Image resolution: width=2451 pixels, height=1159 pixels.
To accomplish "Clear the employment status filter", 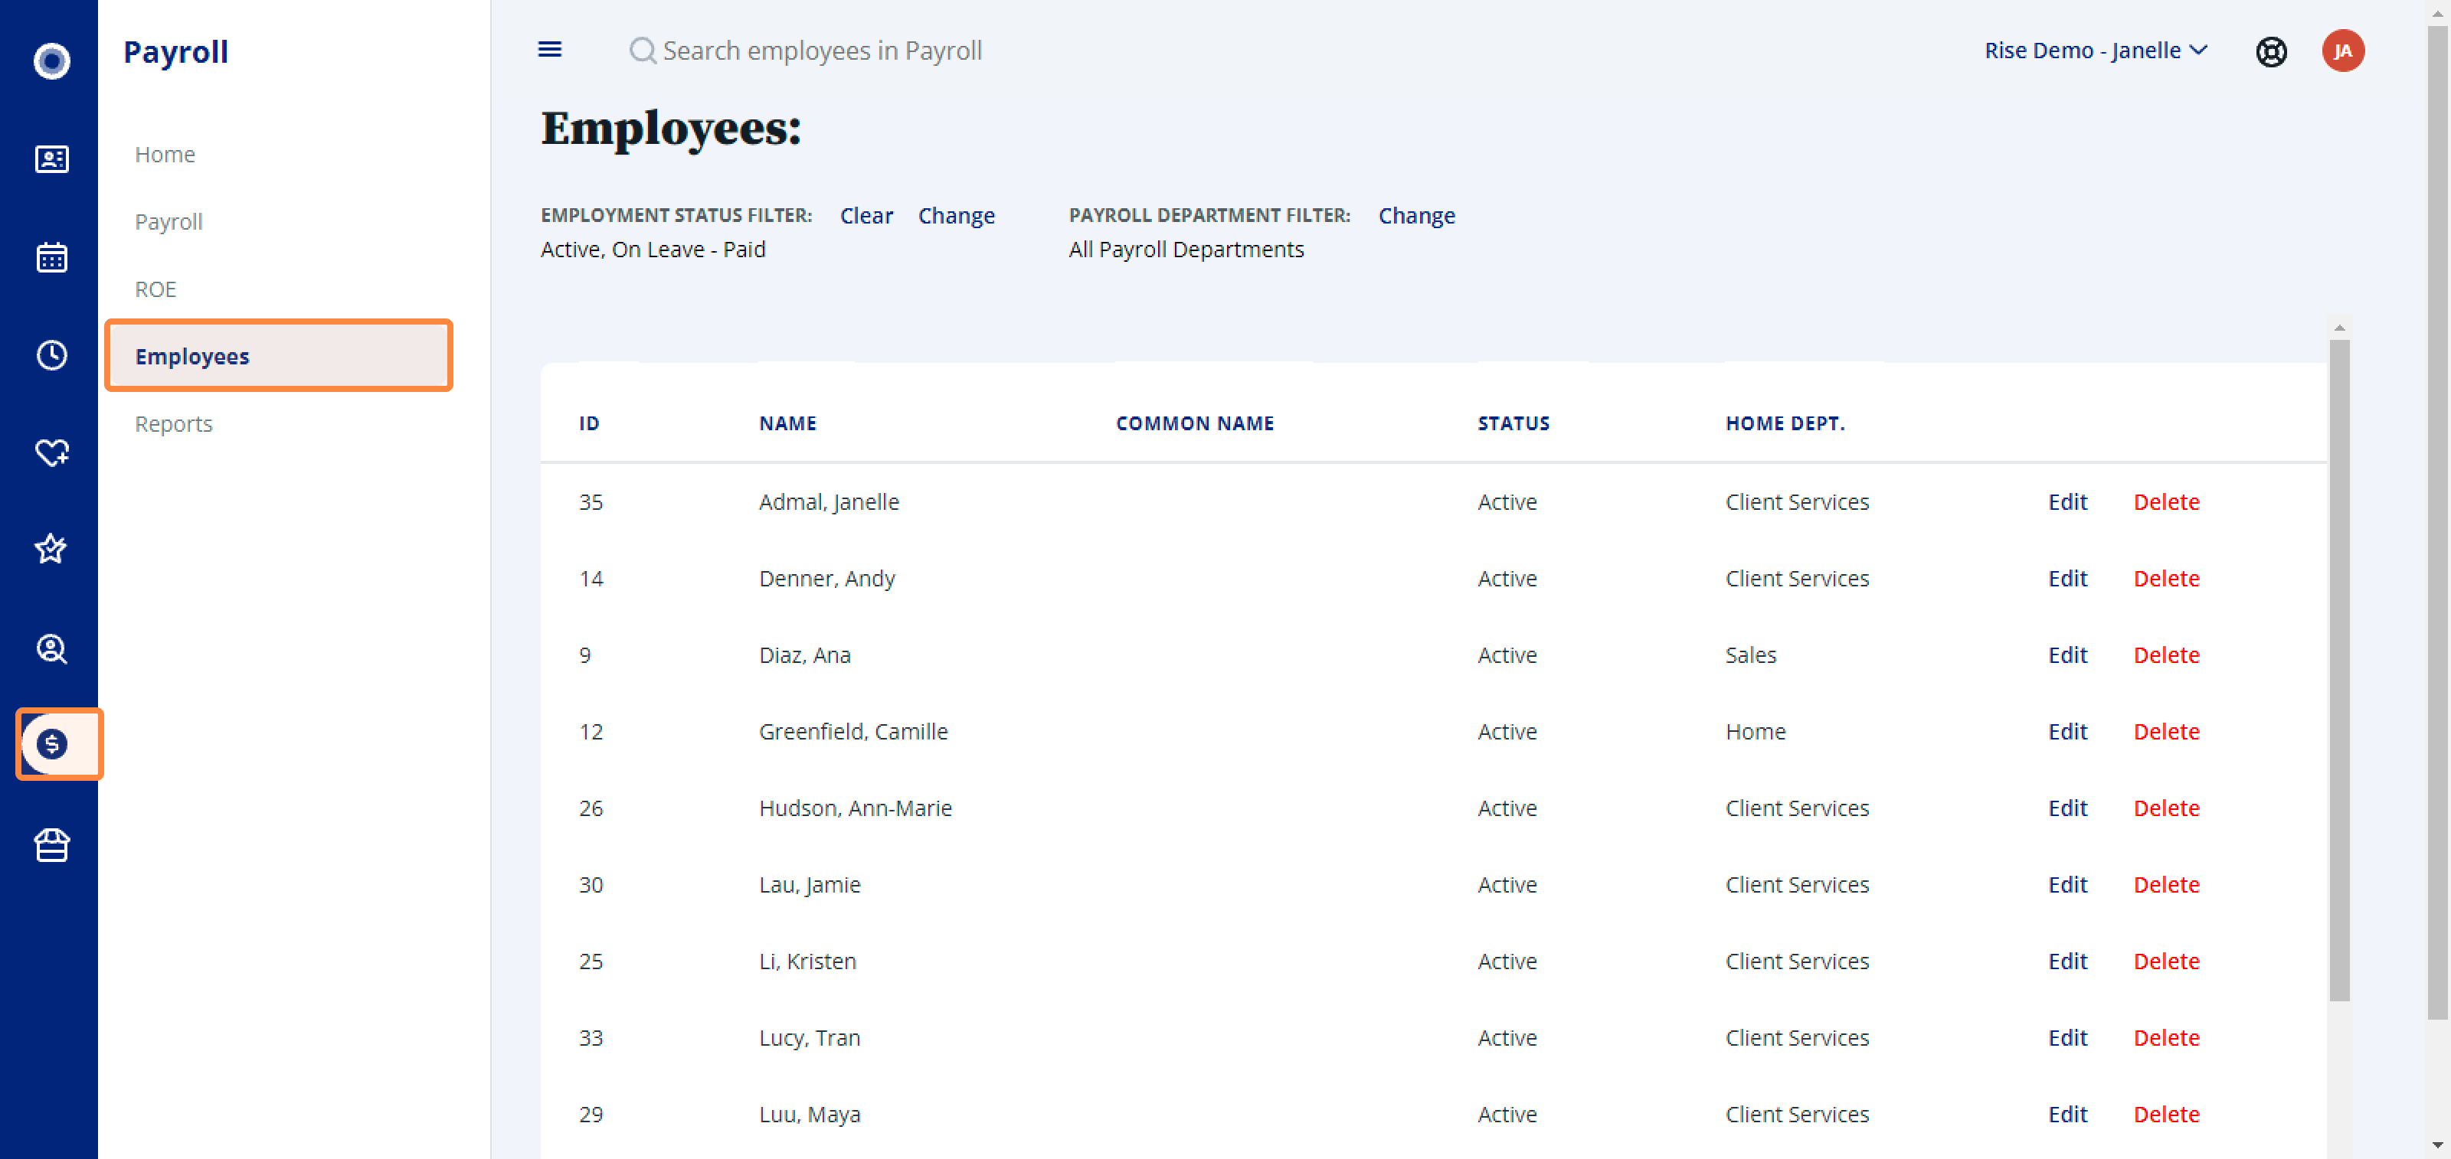I will point(866,216).
